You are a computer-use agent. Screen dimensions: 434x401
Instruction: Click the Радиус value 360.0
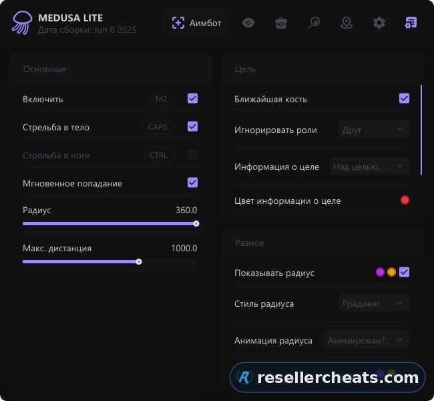pos(186,210)
